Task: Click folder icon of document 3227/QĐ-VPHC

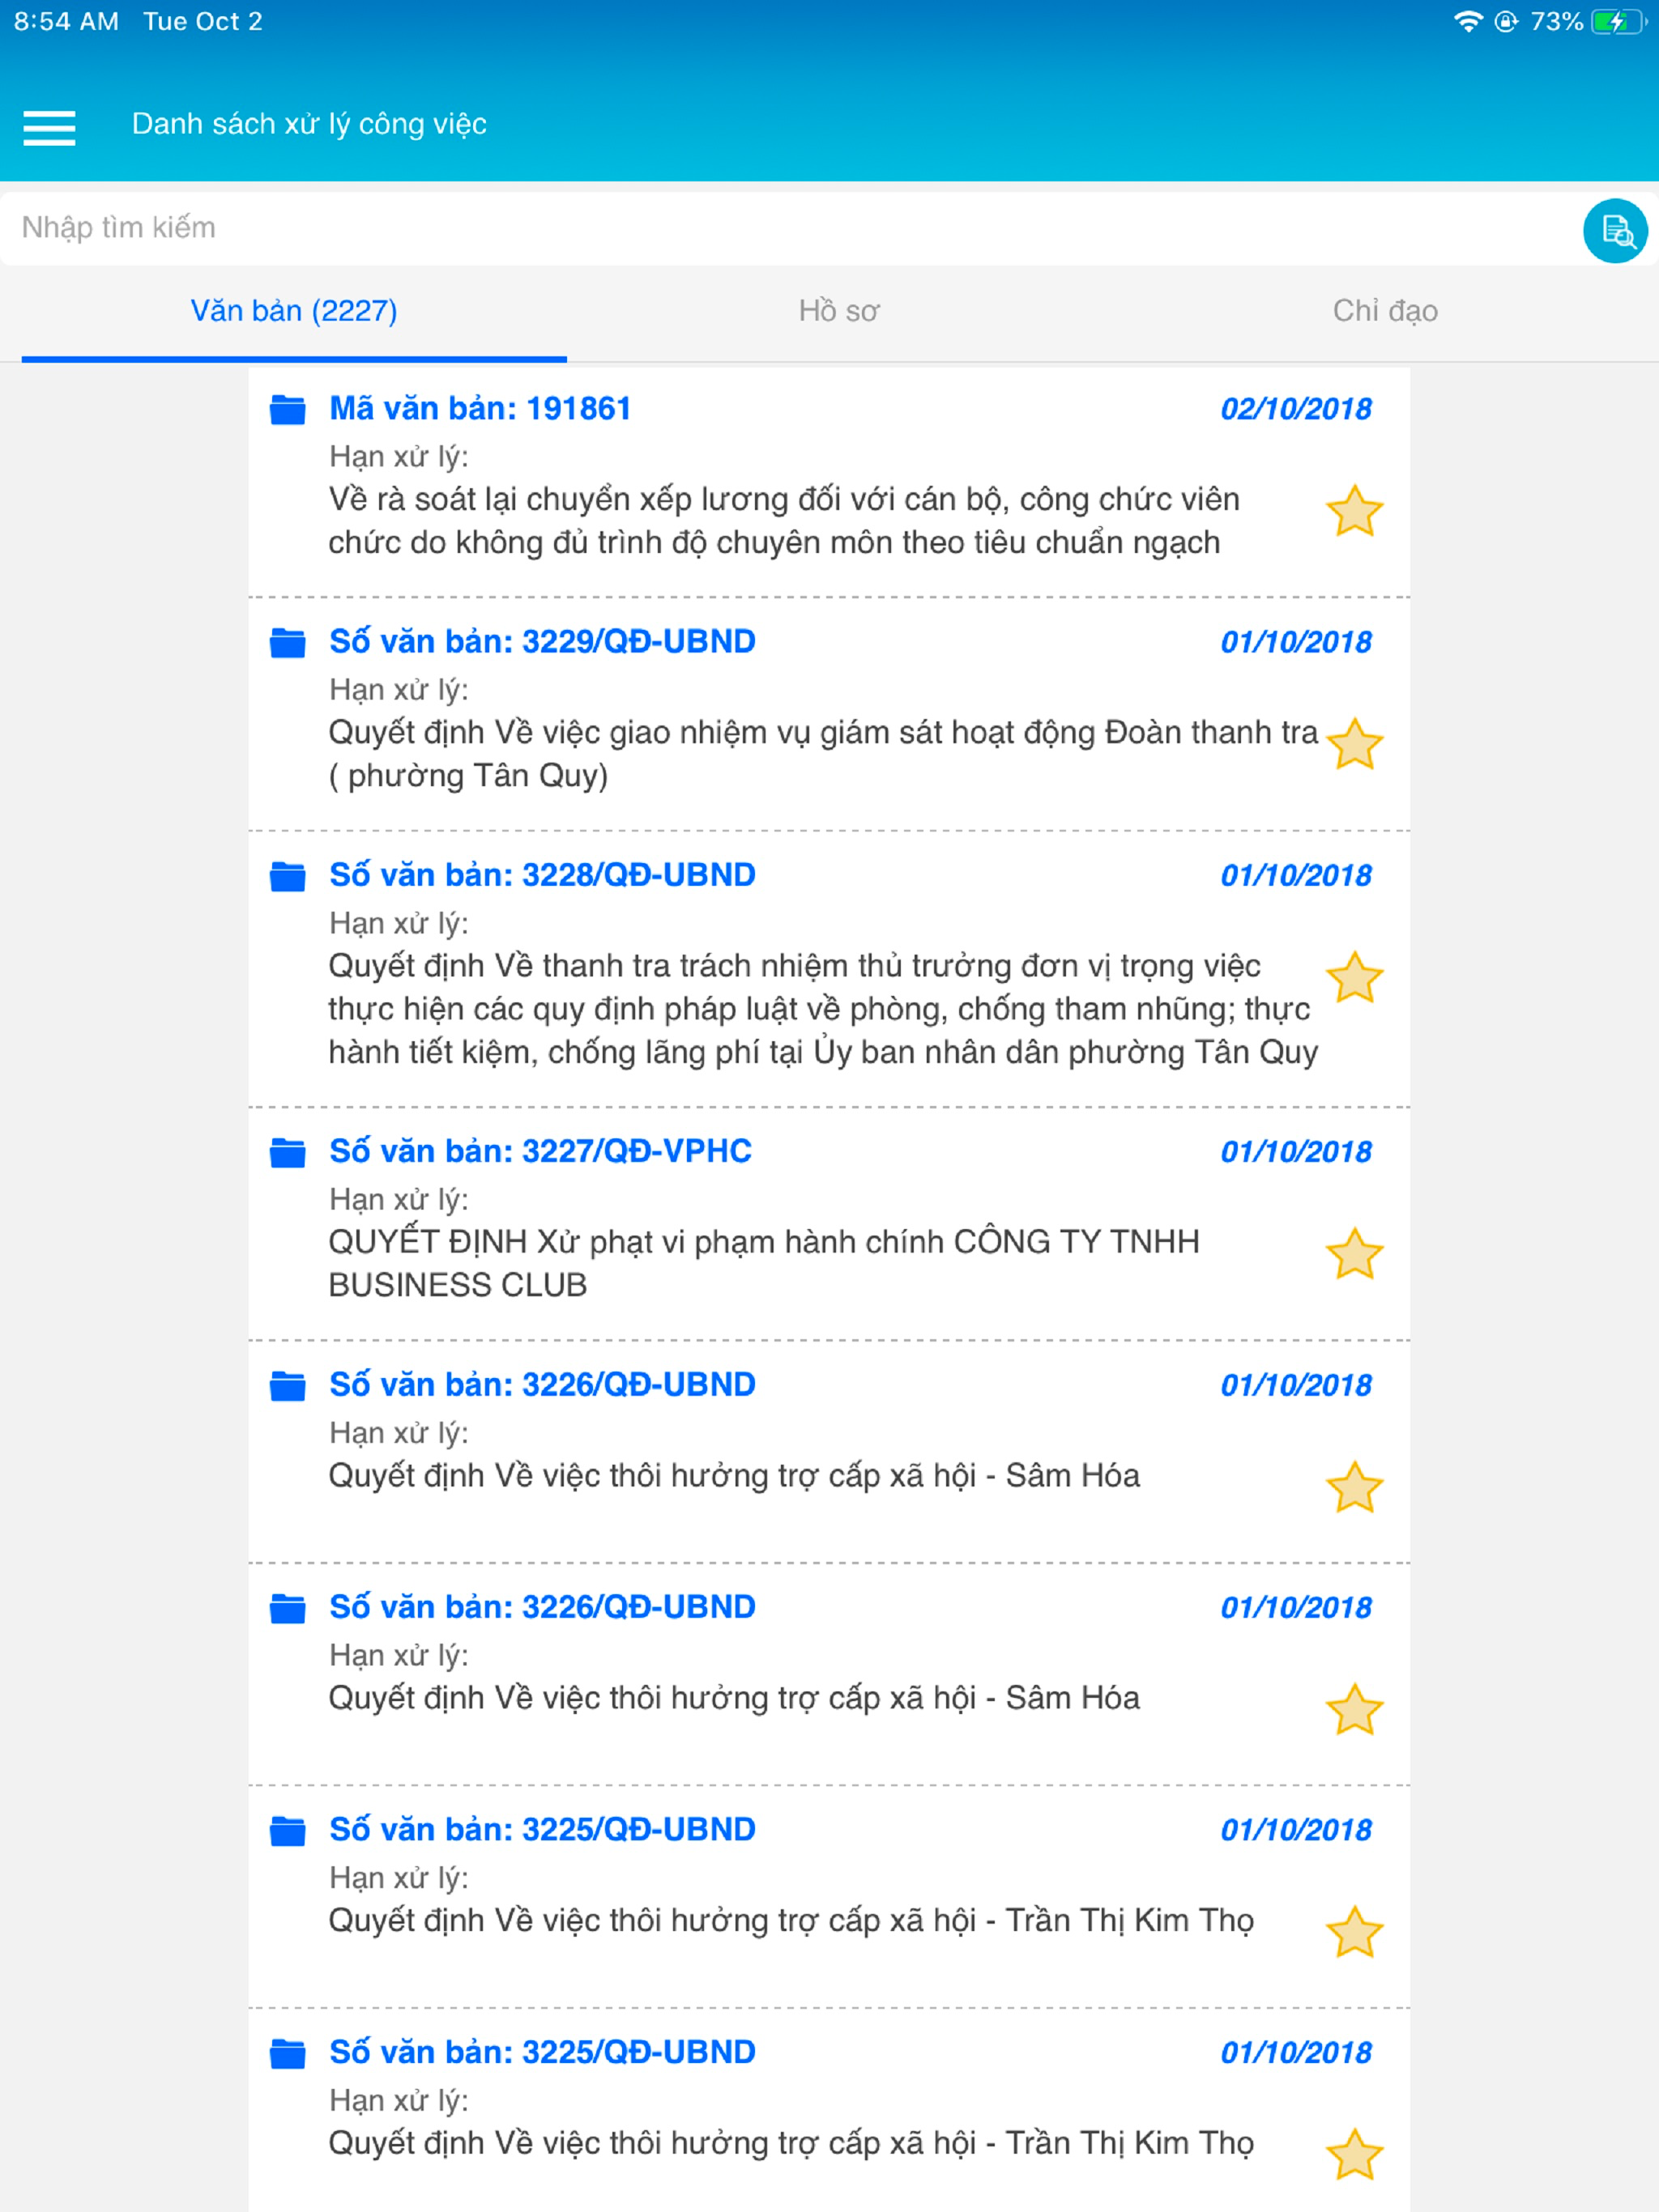Action: pyautogui.click(x=288, y=1152)
